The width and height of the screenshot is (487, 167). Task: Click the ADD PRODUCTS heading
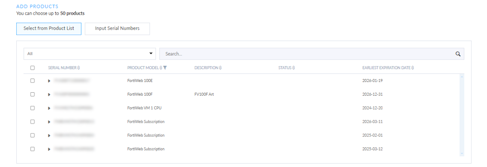(37, 6)
